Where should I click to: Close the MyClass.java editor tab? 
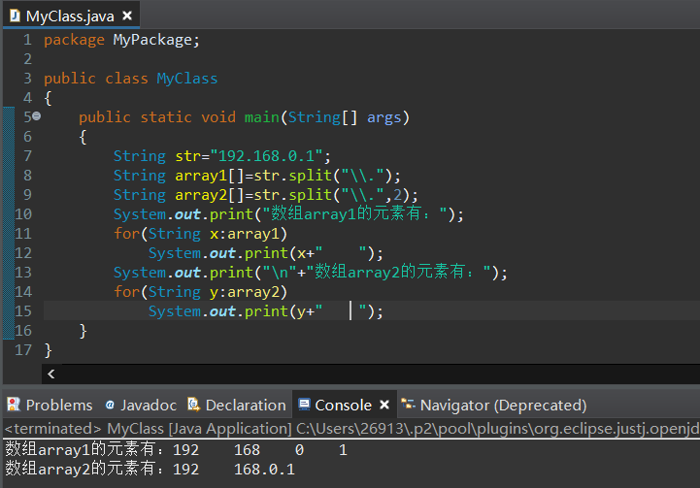[x=127, y=16]
